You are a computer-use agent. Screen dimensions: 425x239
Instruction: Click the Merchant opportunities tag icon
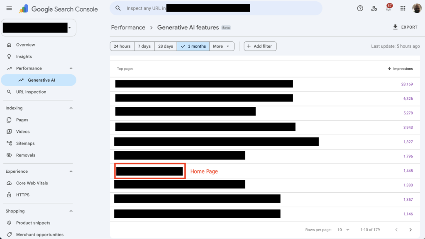tap(9, 234)
